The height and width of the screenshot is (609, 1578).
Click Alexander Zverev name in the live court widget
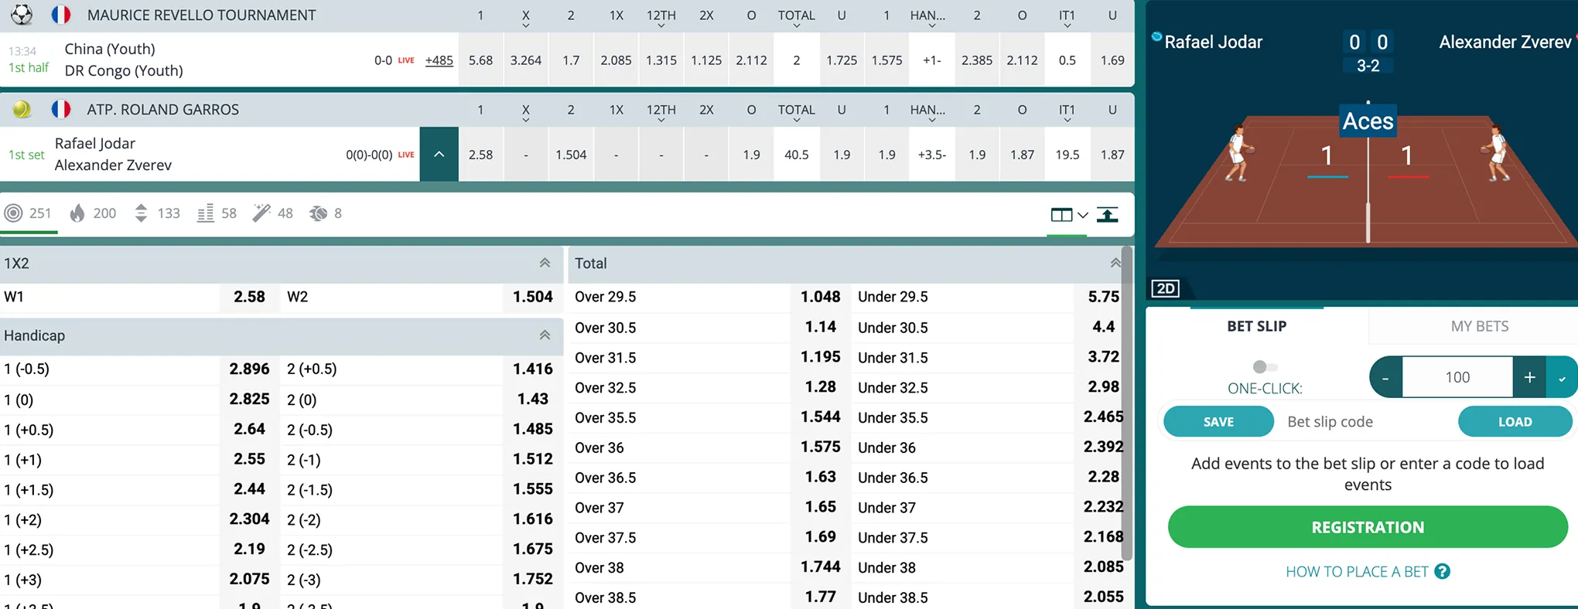(1505, 42)
